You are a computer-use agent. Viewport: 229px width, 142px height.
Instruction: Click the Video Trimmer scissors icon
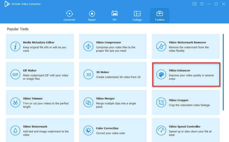15,103
